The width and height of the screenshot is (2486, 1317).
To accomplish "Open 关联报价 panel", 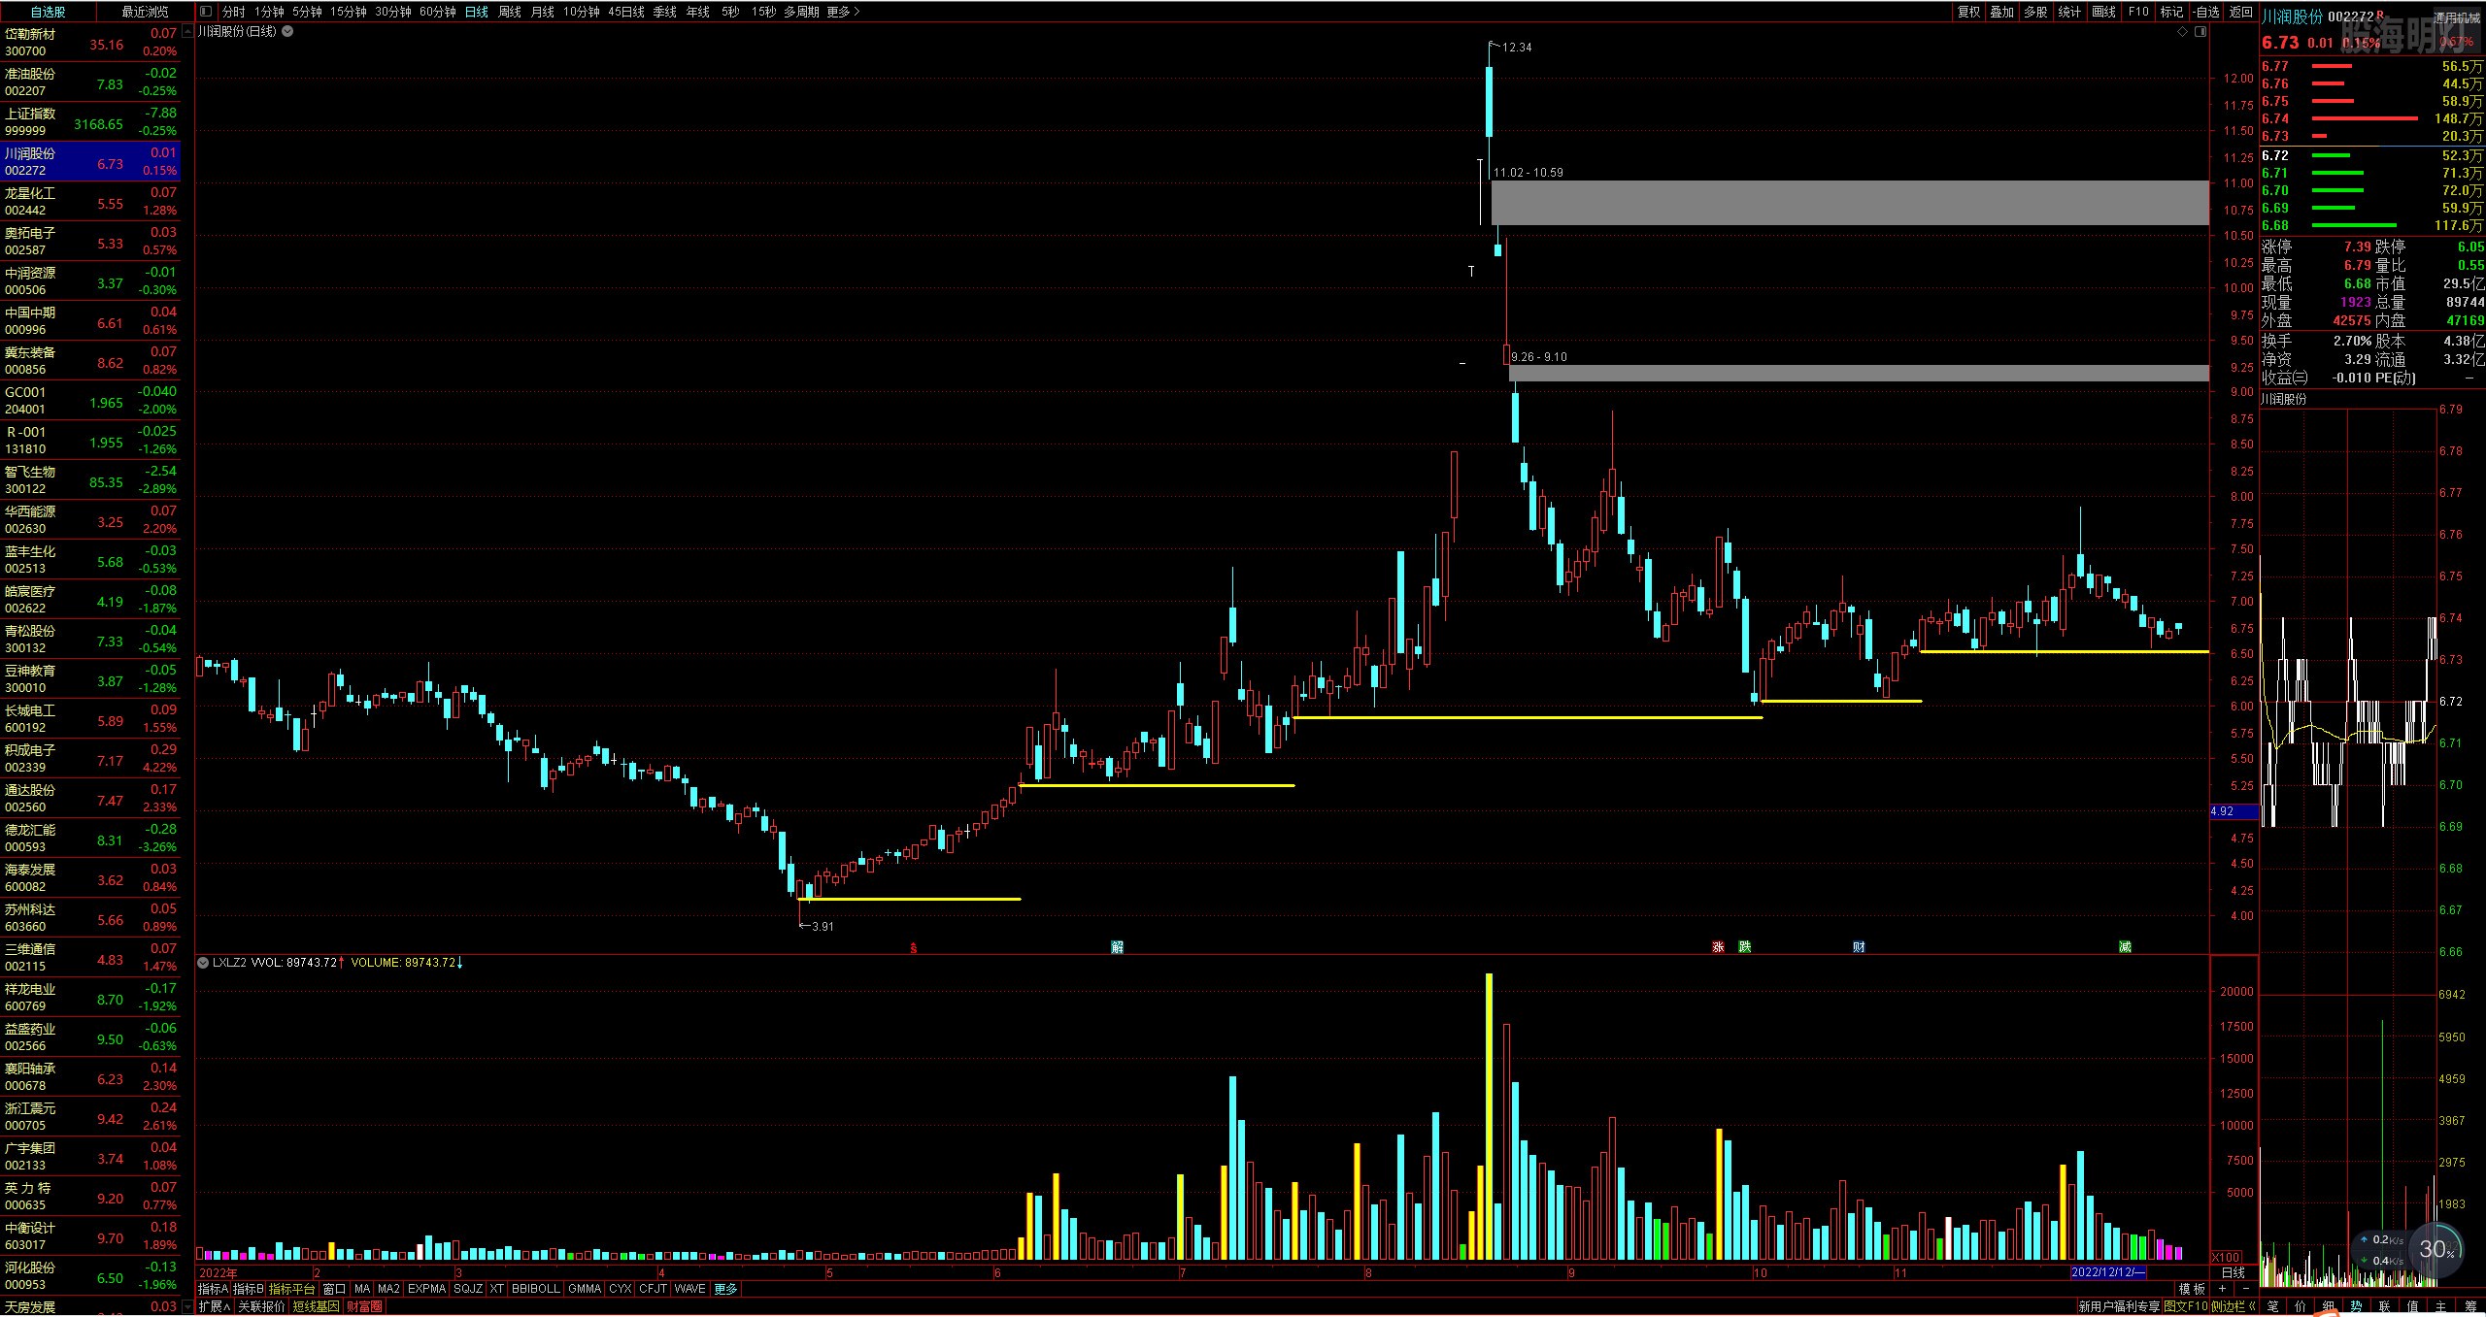I will [262, 1306].
